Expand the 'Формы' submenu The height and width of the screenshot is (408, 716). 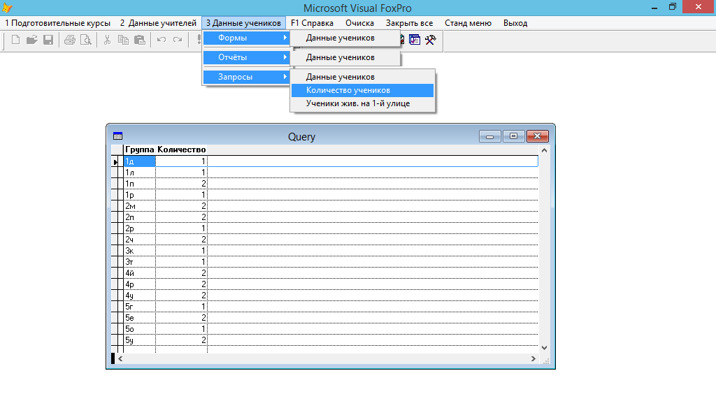pos(246,38)
